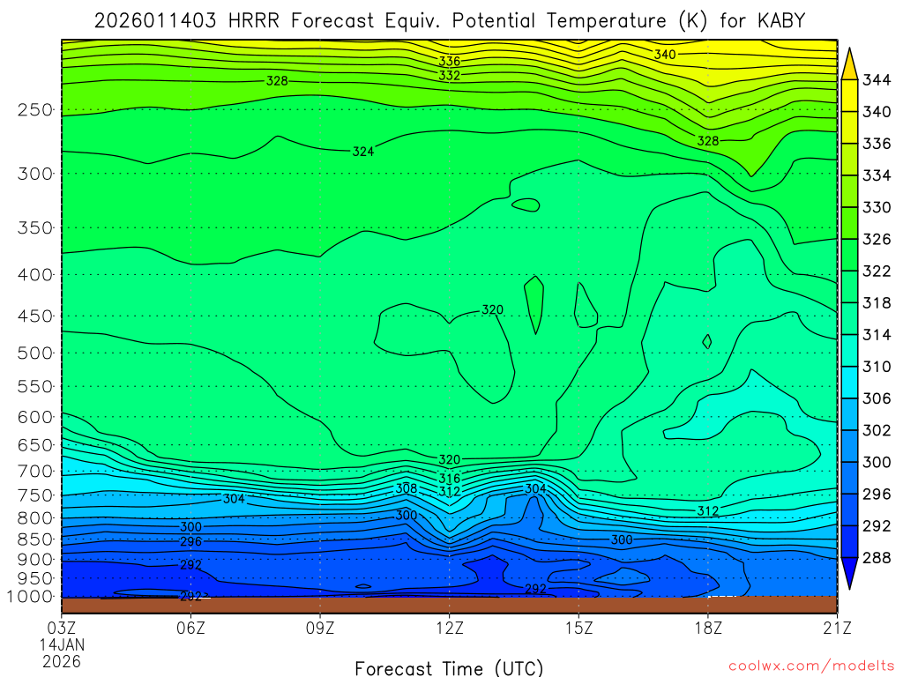Click the 1000 pressure level label

click(x=31, y=597)
